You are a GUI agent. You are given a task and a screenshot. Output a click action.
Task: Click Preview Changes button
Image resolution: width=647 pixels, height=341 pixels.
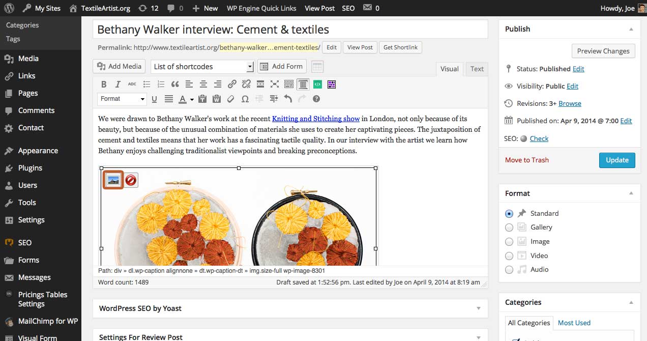point(603,51)
